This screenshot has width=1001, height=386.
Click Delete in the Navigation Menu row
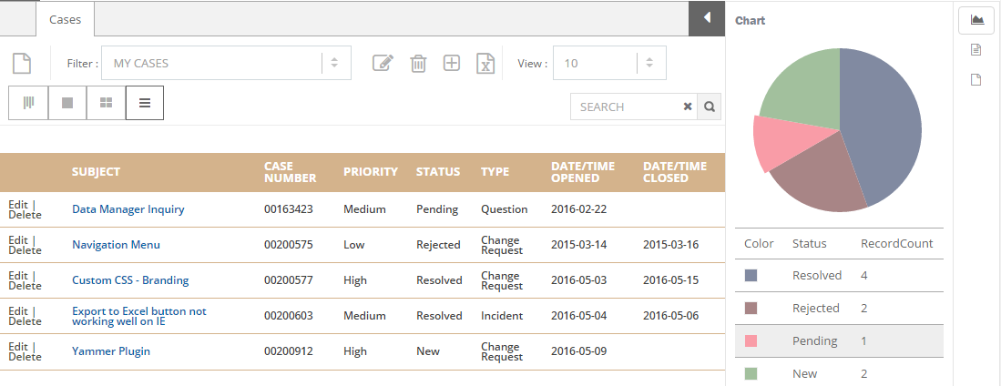coord(25,250)
